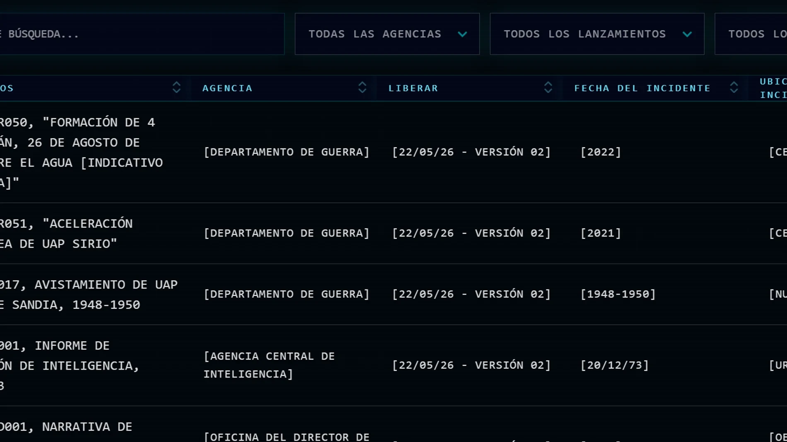Click Departamento de Guerra in the 2021 row
Viewport: 787px width, 442px height.
pyautogui.click(x=287, y=233)
